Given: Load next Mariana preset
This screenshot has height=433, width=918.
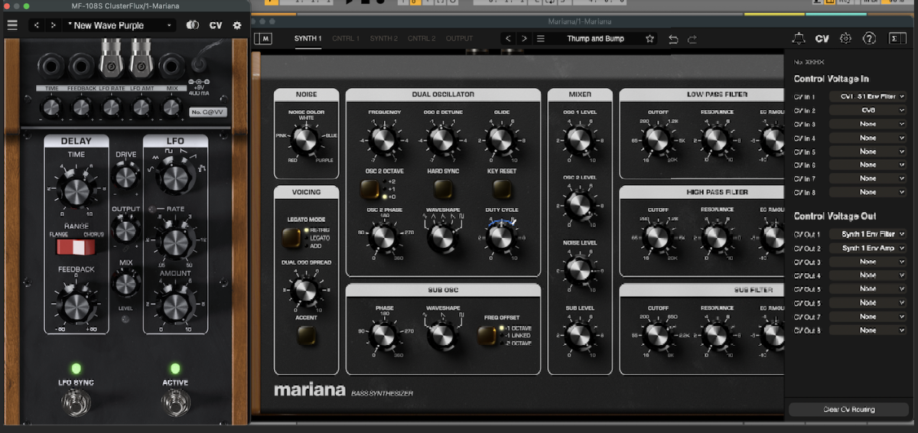Looking at the screenshot, I should [524, 38].
